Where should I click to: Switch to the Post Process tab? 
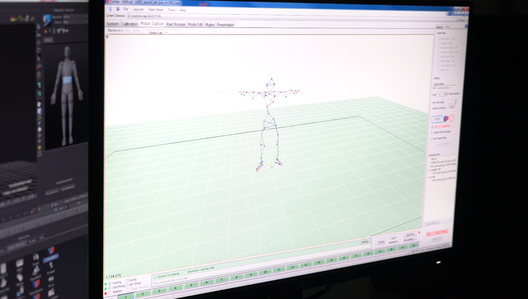tap(176, 24)
